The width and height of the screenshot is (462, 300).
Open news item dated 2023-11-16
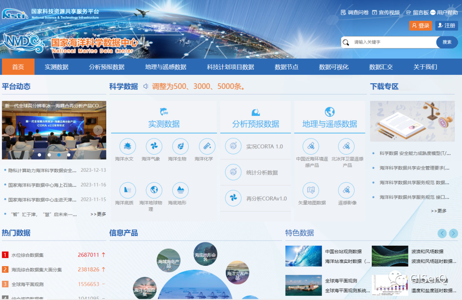(x=55, y=185)
